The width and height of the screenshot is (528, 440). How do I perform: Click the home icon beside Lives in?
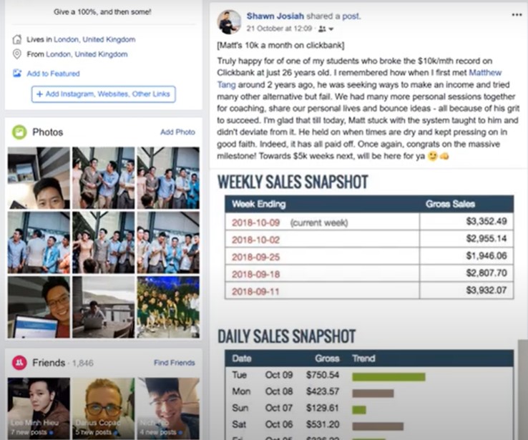coord(17,39)
